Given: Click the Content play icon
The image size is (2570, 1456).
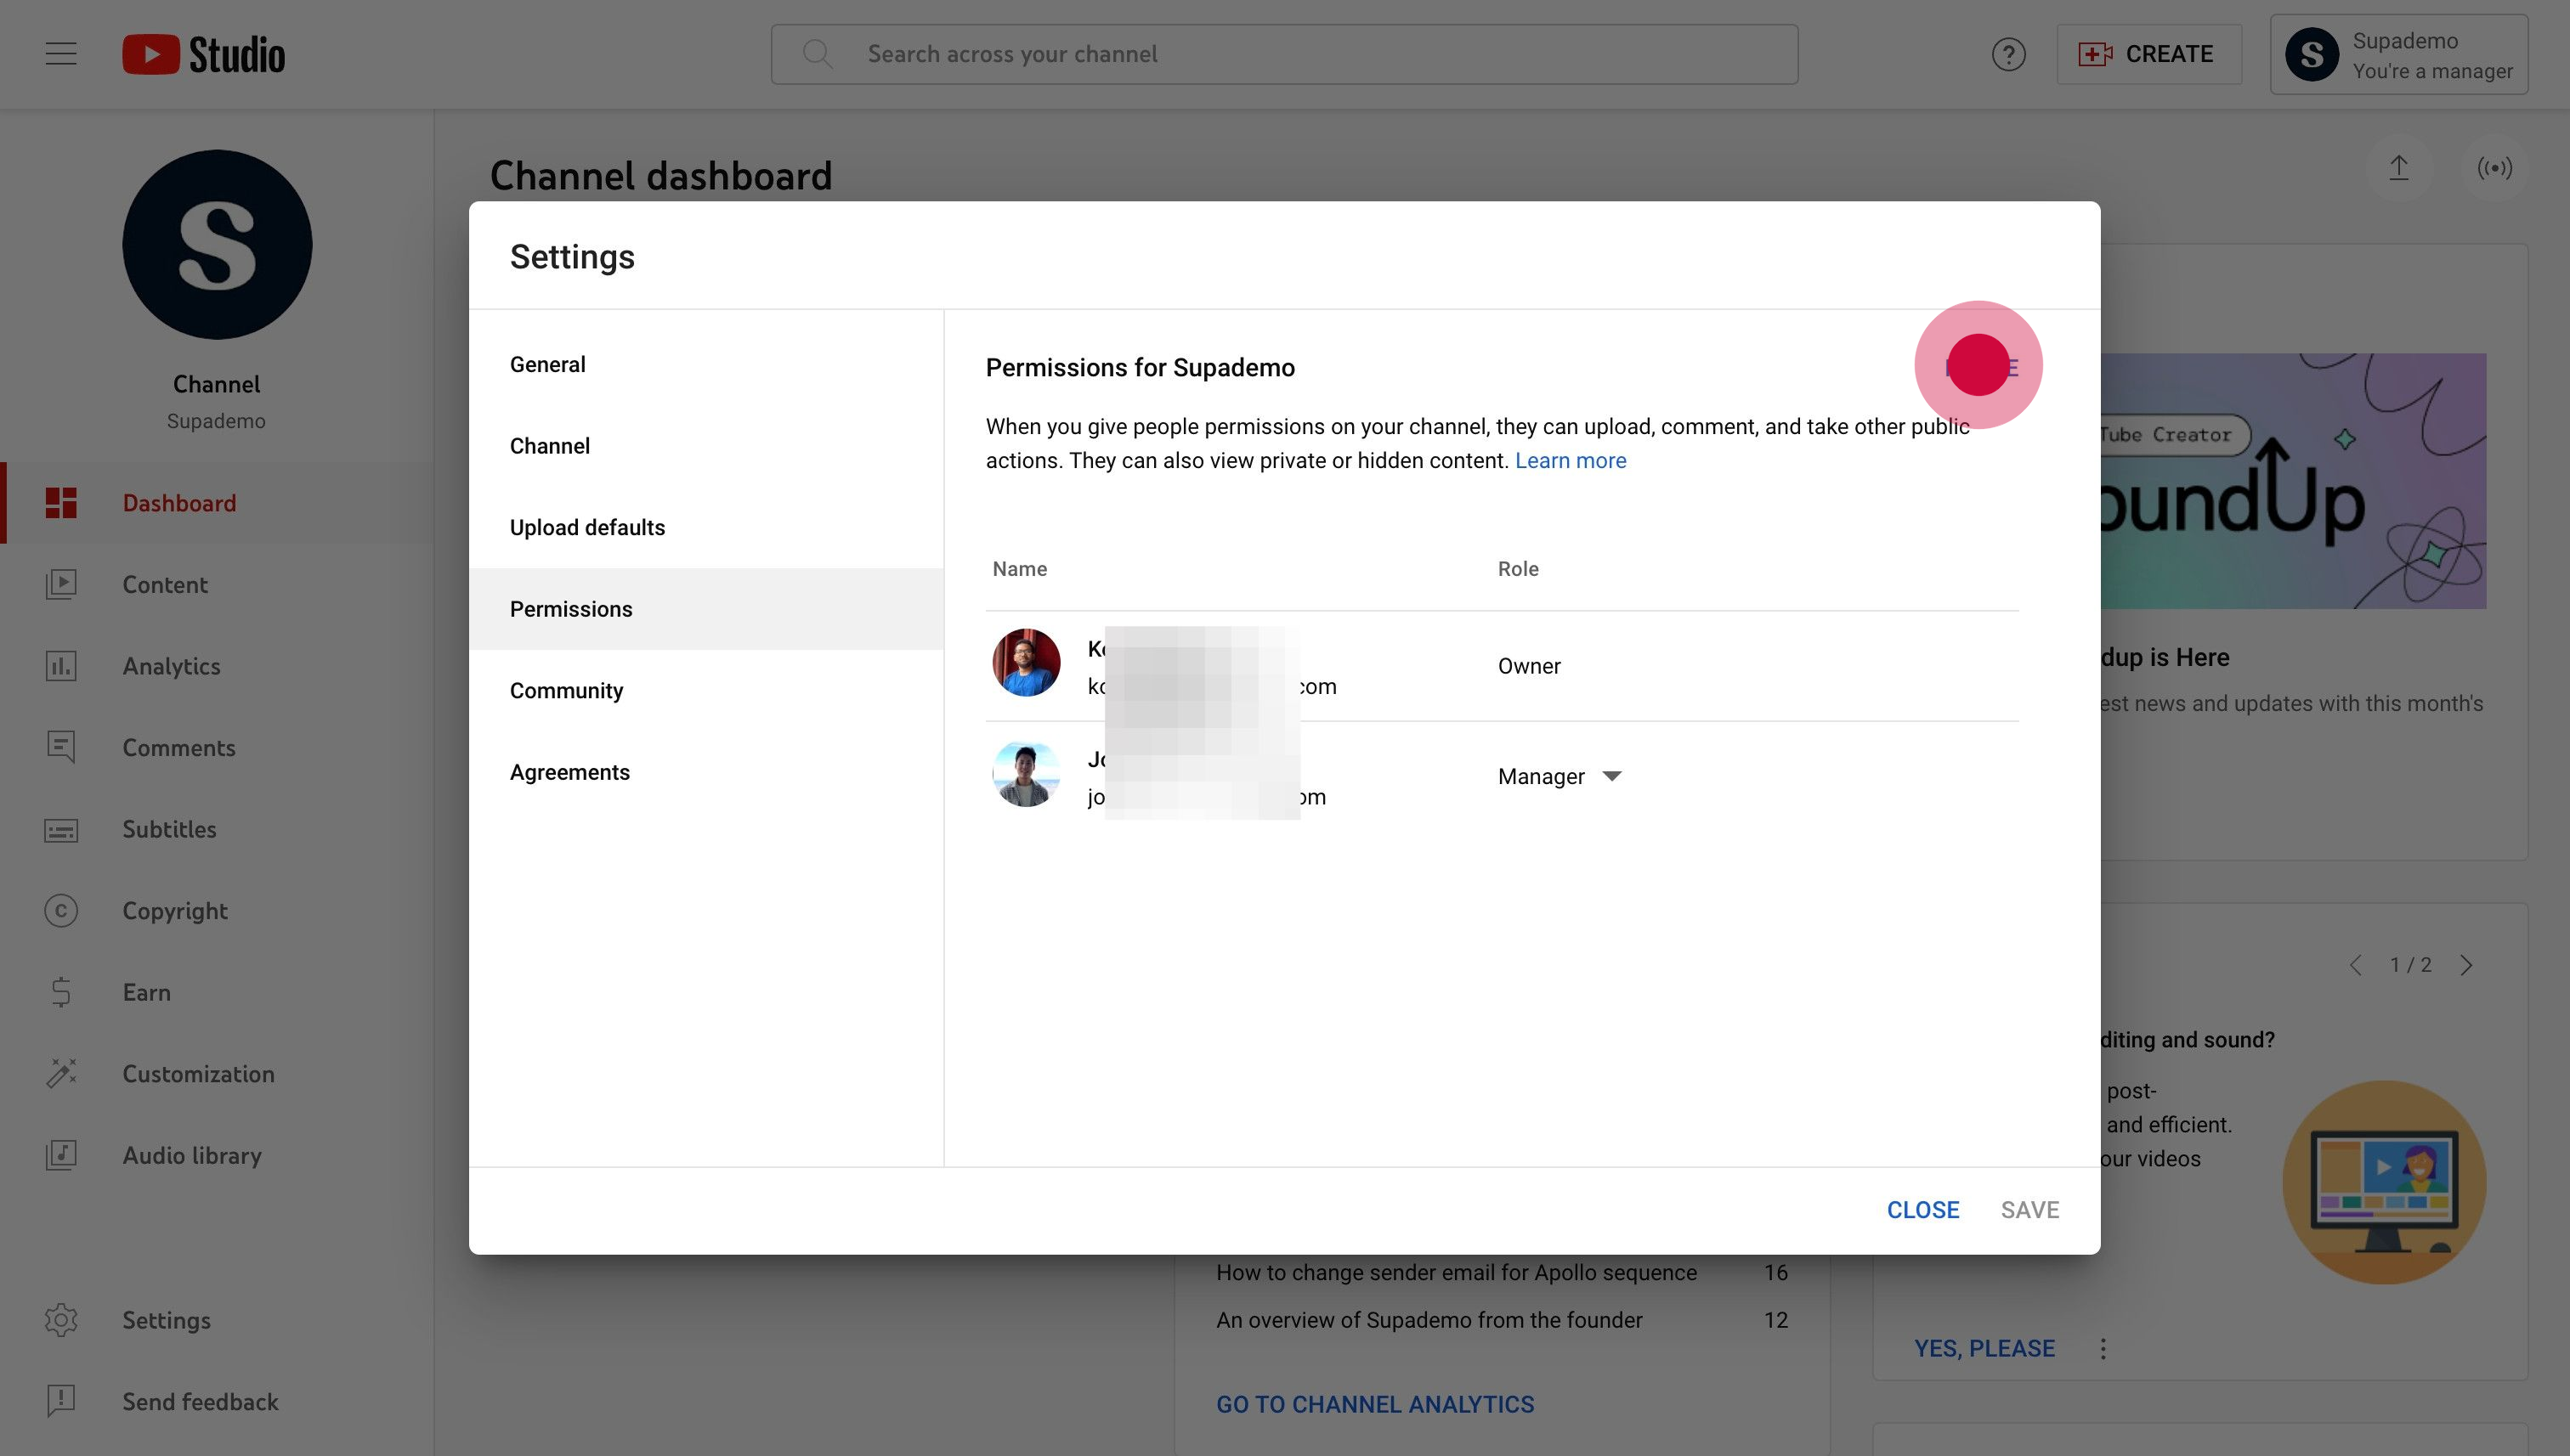Looking at the screenshot, I should [61, 584].
